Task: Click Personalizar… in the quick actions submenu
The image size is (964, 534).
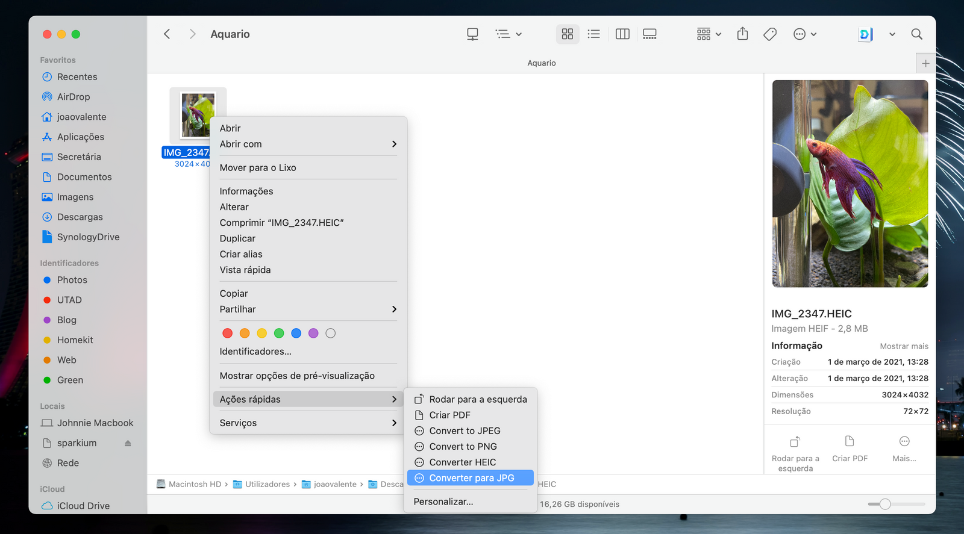Action: click(x=443, y=501)
